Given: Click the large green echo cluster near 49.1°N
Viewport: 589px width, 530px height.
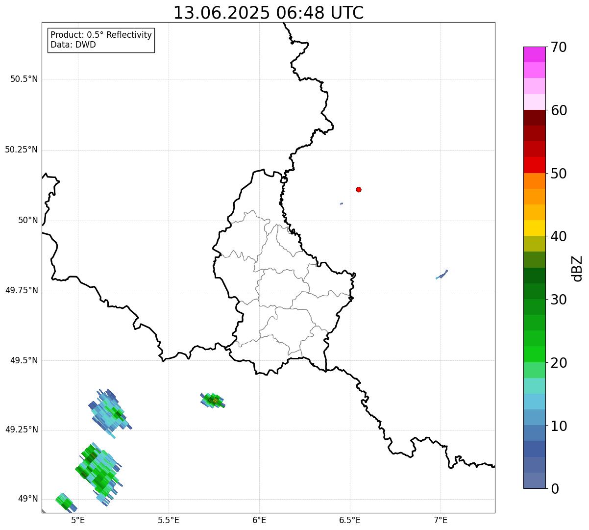Looking at the screenshot, I should [x=98, y=474].
